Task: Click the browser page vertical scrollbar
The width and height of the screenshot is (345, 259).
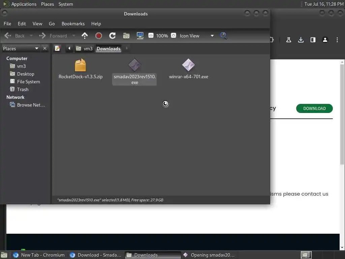Action: (342, 114)
